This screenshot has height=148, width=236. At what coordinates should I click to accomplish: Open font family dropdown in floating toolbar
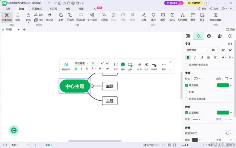pos(81,63)
